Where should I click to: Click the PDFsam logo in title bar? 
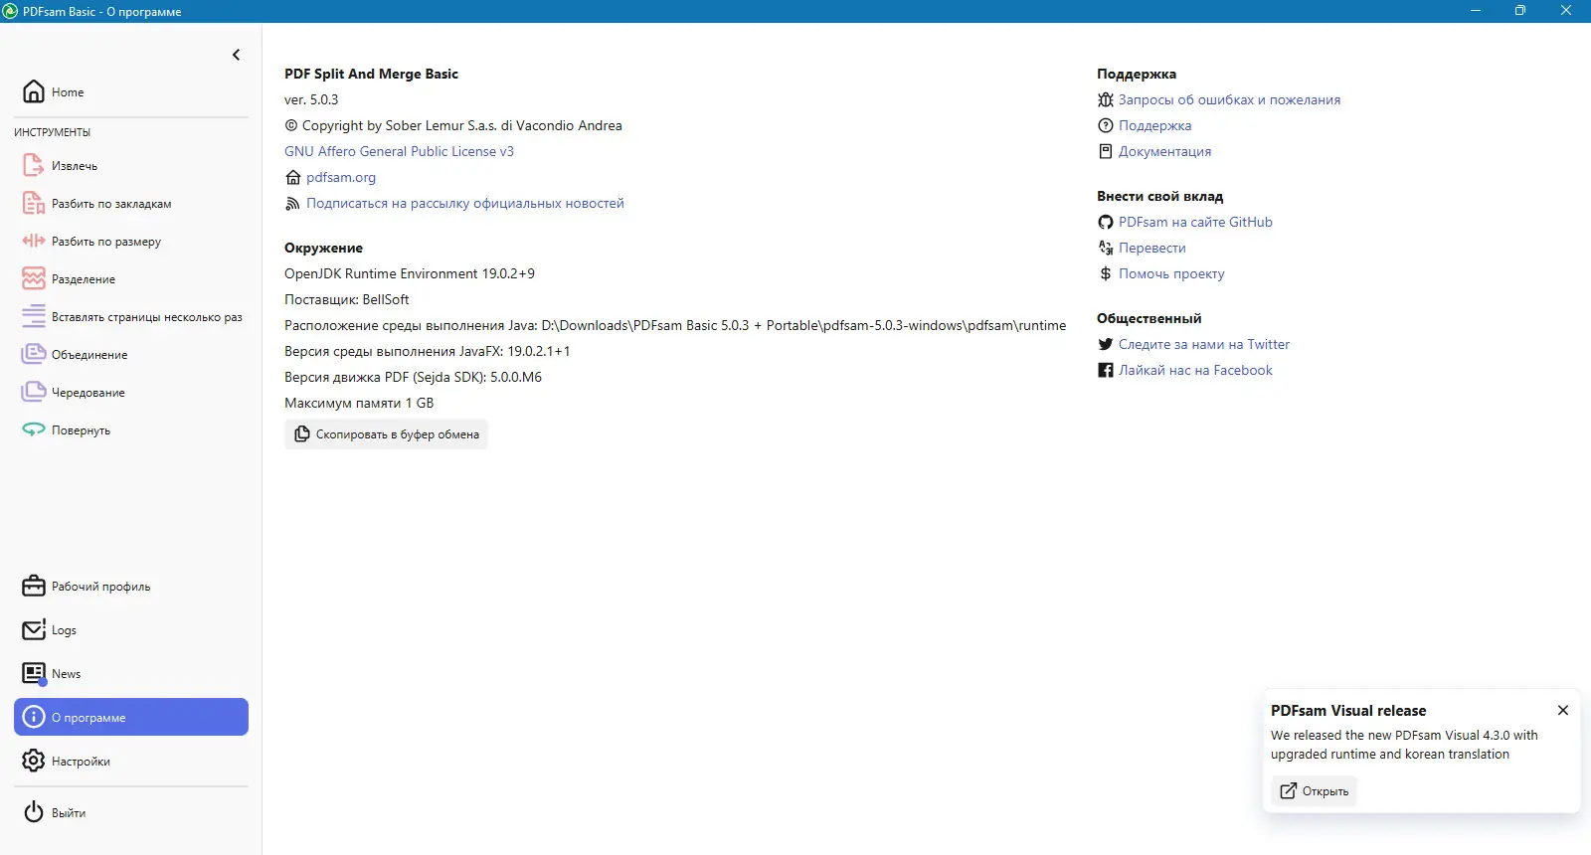11,11
